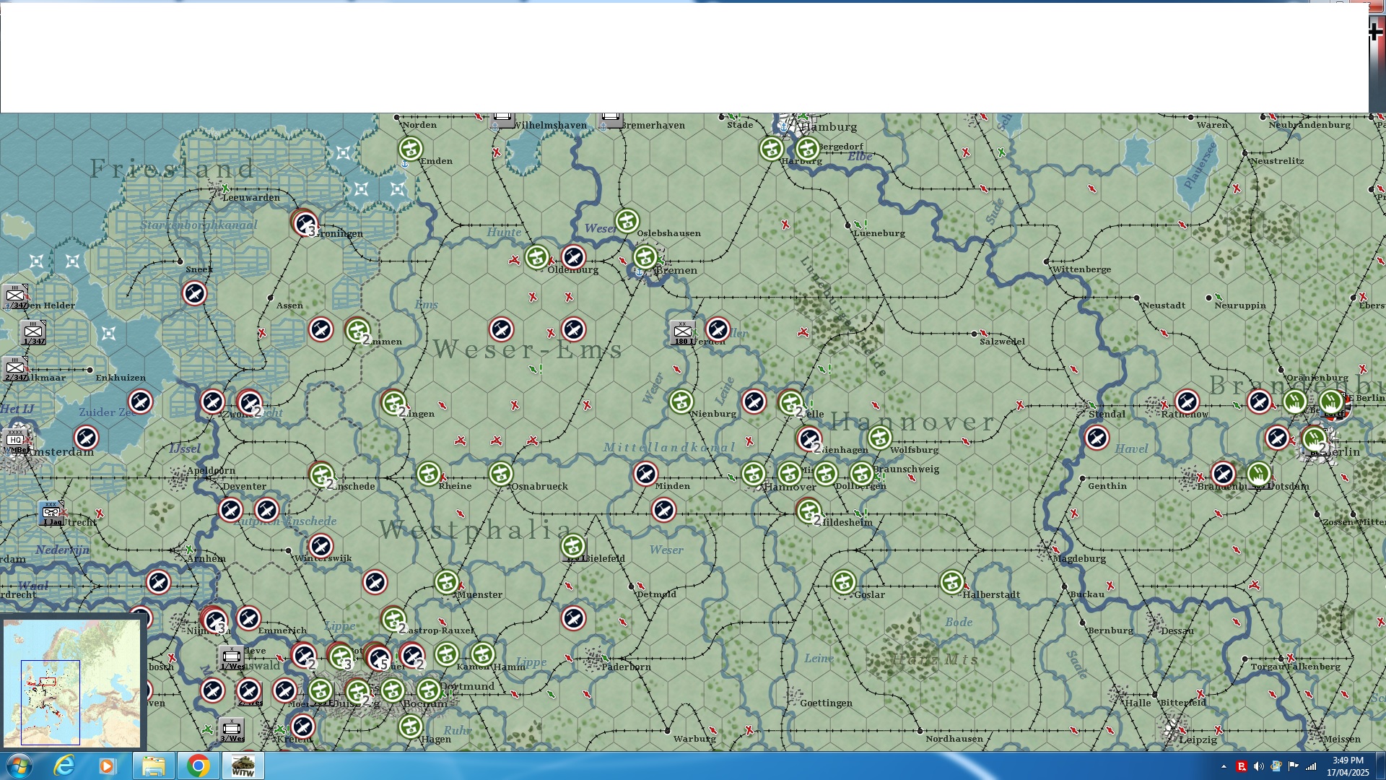Select the green airbase at Hannover
Screen dimensions: 1386x780
754,474
